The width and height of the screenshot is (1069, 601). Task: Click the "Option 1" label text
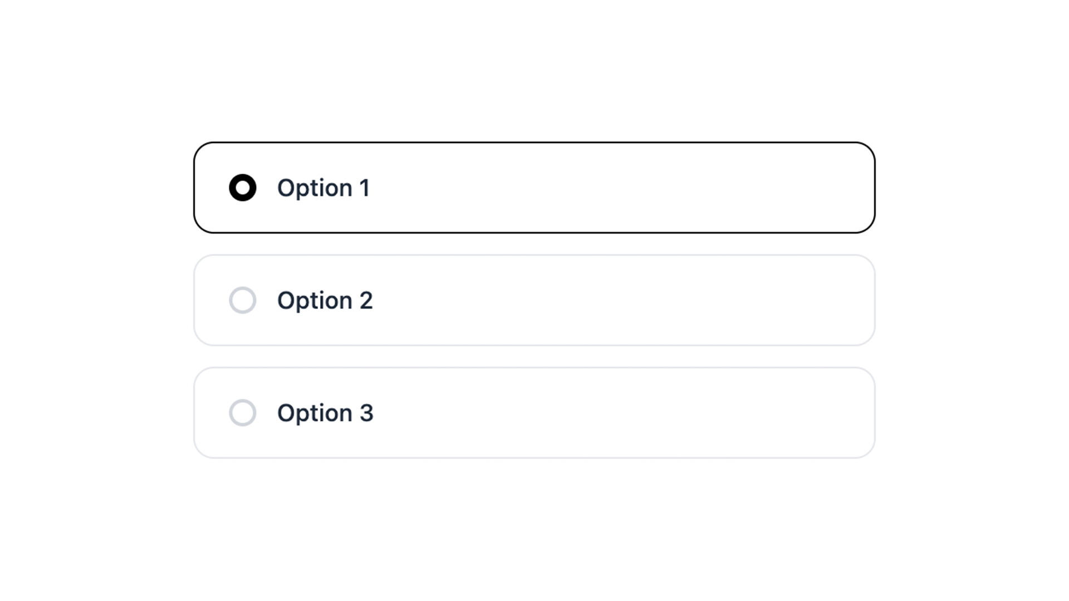click(x=323, y=188)
